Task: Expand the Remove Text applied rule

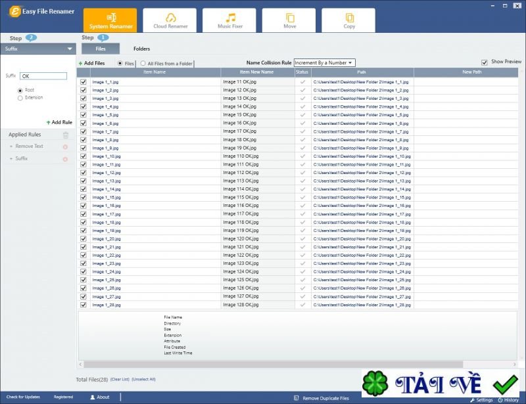Action: click(x=11, y=146)
